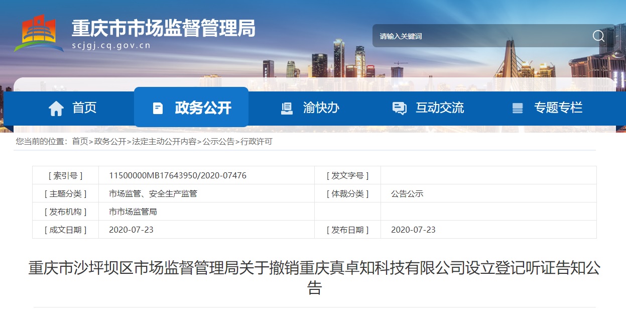Click the index number 11500000MB17643950/2020-07476

(178, 175)
